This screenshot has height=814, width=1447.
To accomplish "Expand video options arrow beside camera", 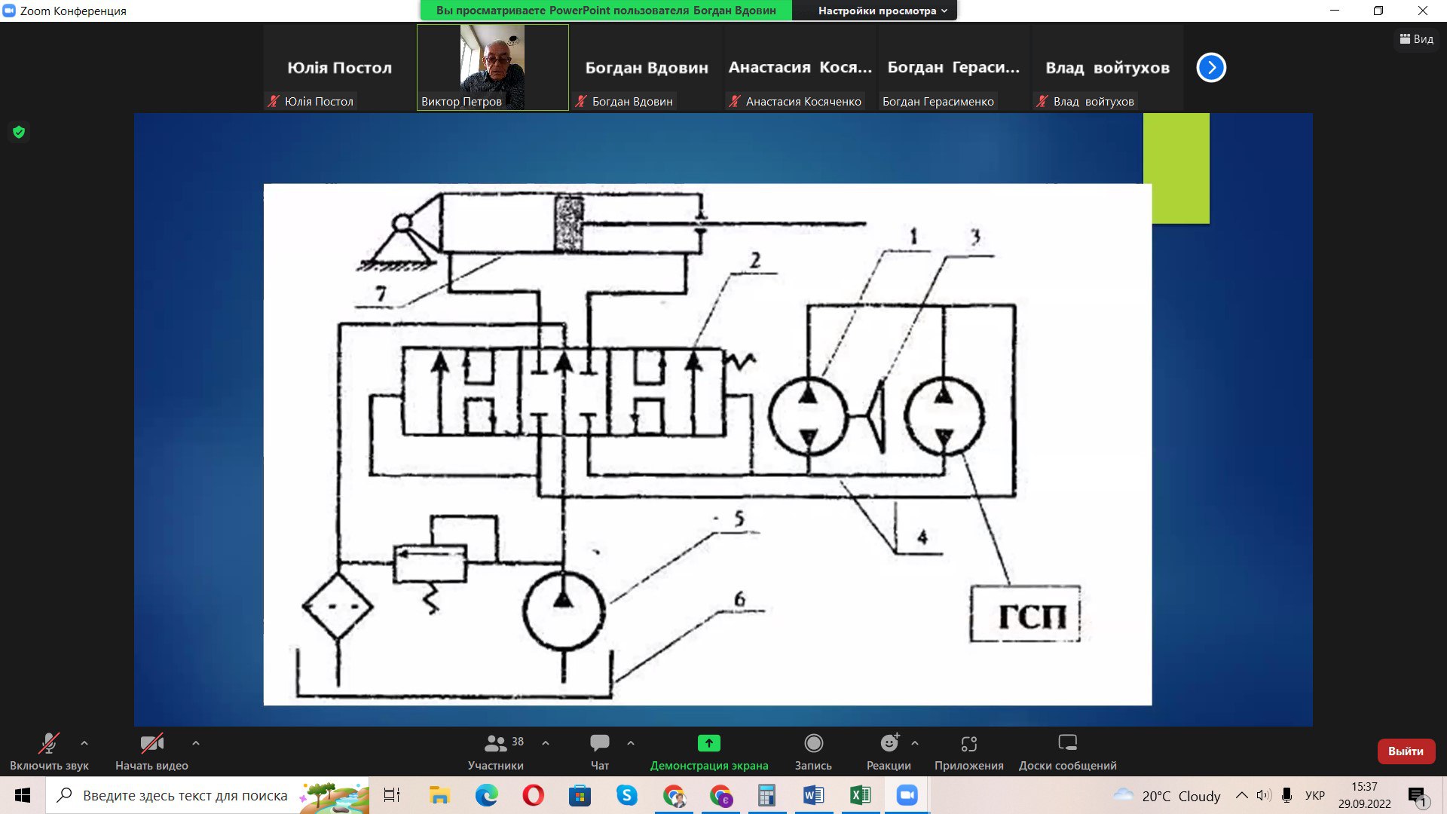I will tap(196, 743).
